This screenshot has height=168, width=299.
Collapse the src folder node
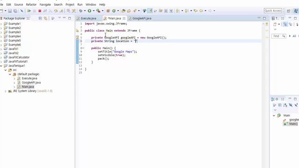coord(6,70)
